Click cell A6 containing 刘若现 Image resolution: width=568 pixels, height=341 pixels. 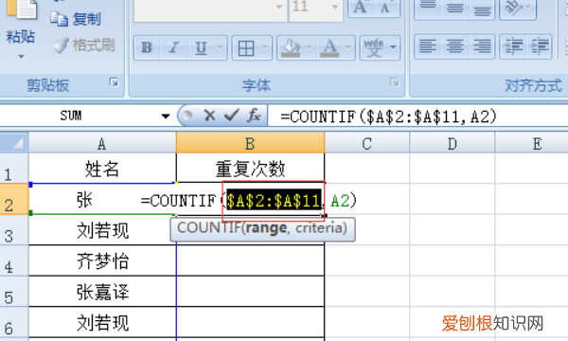tap(102, 322)
